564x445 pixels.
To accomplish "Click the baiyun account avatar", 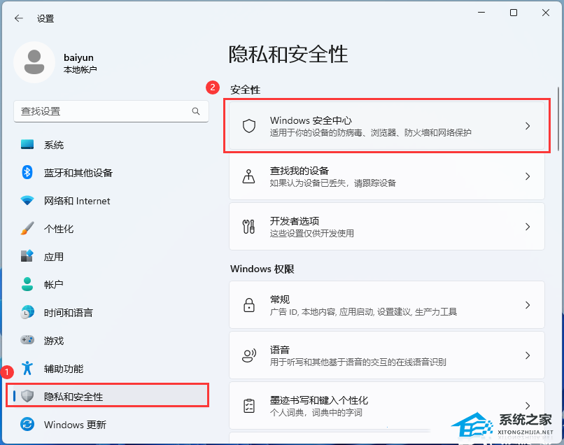I will click(x=34, y=62).
